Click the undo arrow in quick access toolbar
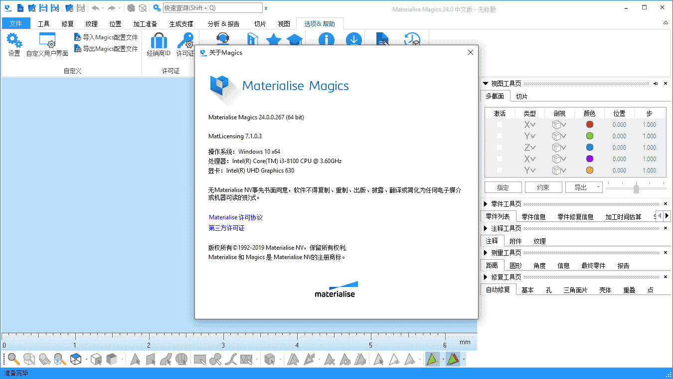 click(95, 8)
